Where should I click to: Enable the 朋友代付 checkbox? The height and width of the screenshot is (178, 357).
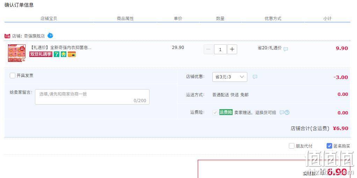coord(291,146)
